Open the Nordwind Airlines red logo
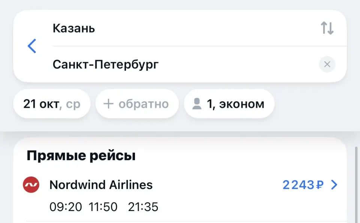The height and width of the screenshot is (223, 360). (31, 184)
